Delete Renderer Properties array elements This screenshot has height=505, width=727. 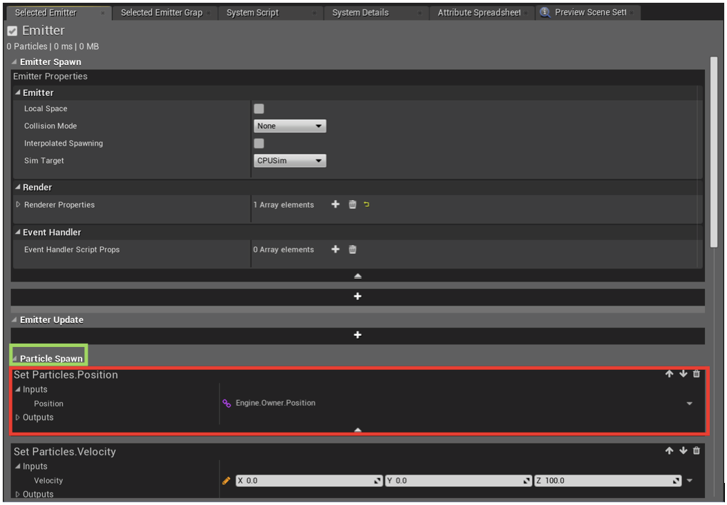click(352, 205)
